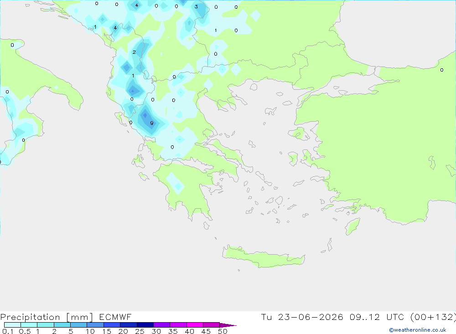Pick the 45–50 mm legend box
This screenshot has width=456, height=334.
pyautogui.click(x=212, y=325)
